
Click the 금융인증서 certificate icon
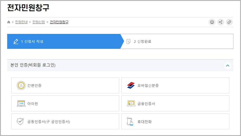132,104
